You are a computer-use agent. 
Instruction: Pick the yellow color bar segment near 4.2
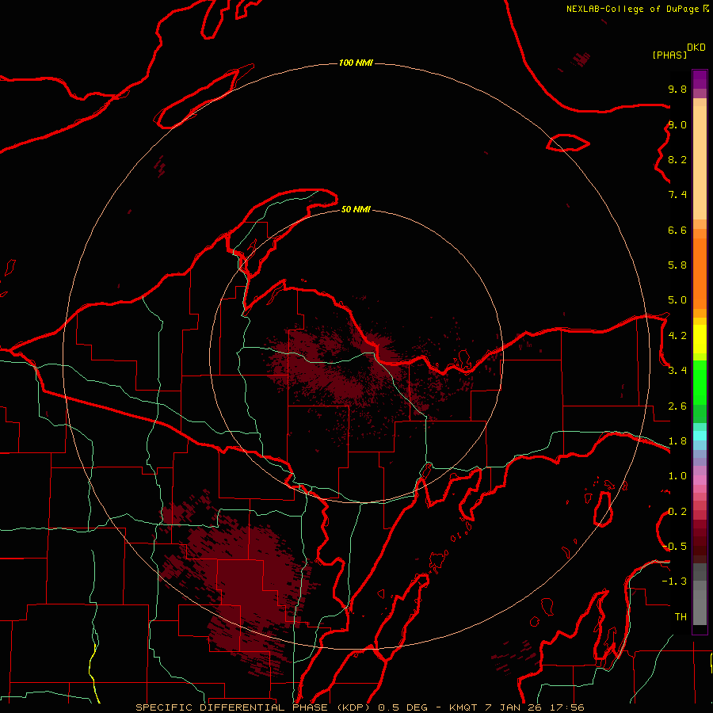(700, 339)
